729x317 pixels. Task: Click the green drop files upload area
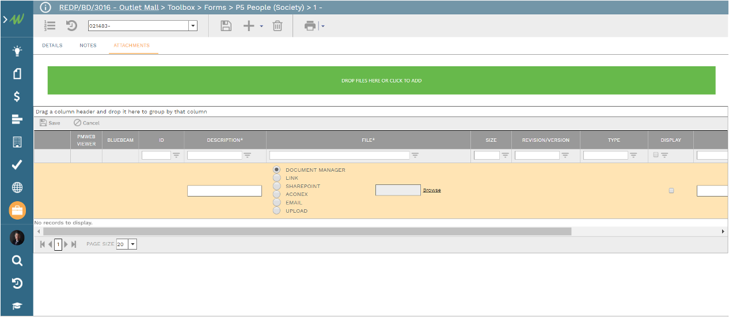pyautogui.click(x=381, y=81)
